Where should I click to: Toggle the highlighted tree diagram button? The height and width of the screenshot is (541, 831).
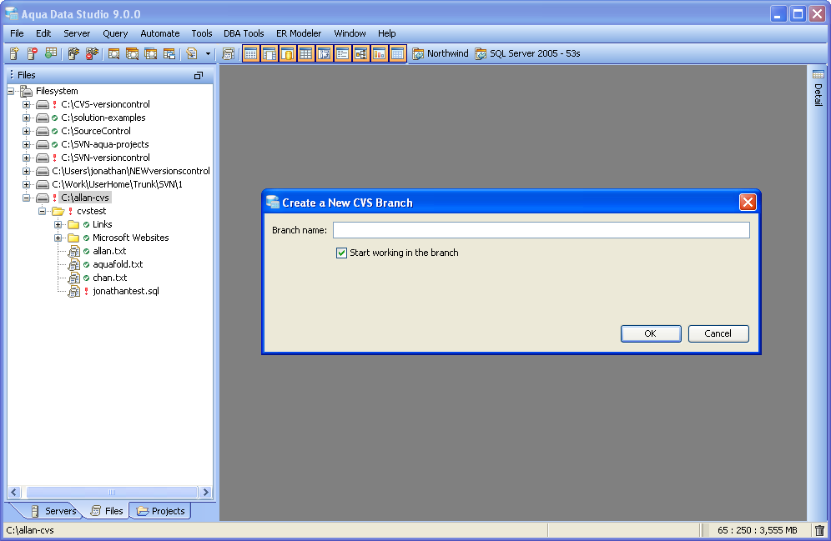361,53
